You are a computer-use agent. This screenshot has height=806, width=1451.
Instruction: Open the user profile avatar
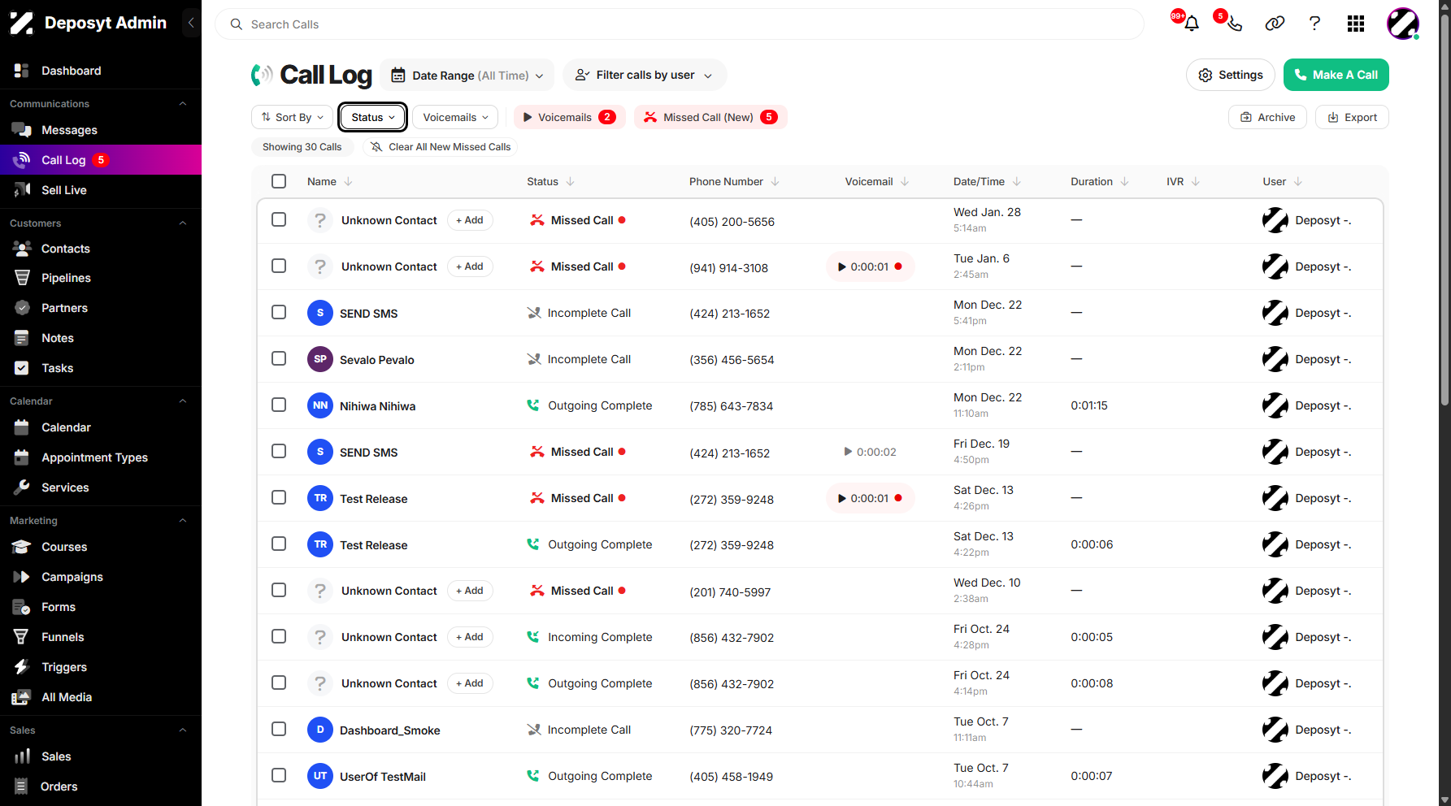(1402, 24)
